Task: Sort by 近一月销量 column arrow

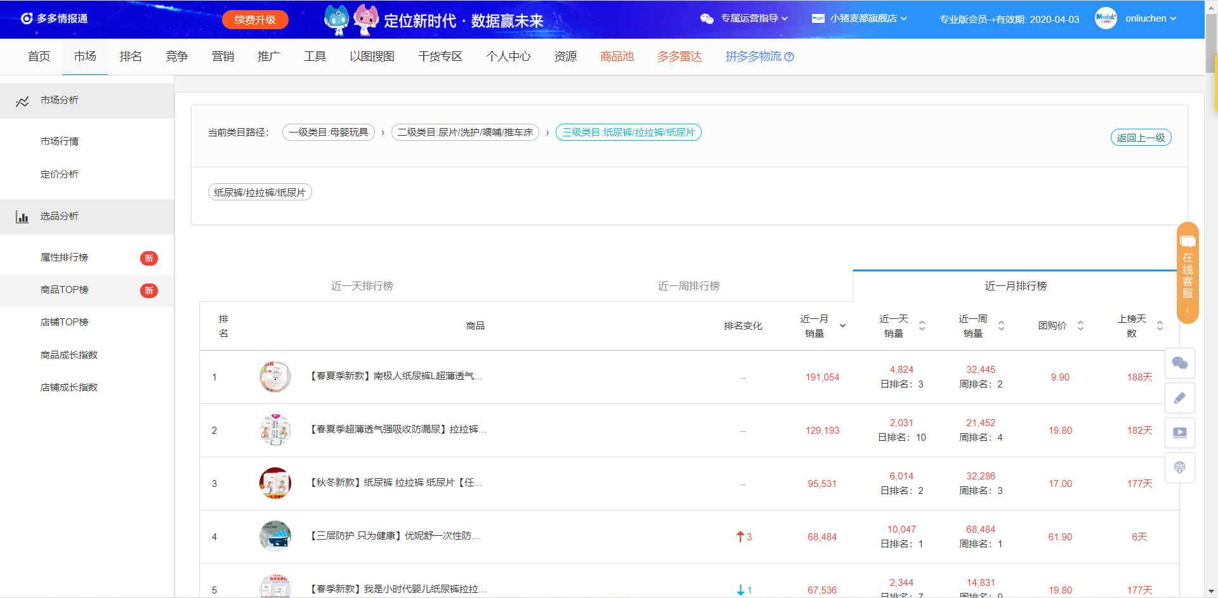Action: coord(842,326)
